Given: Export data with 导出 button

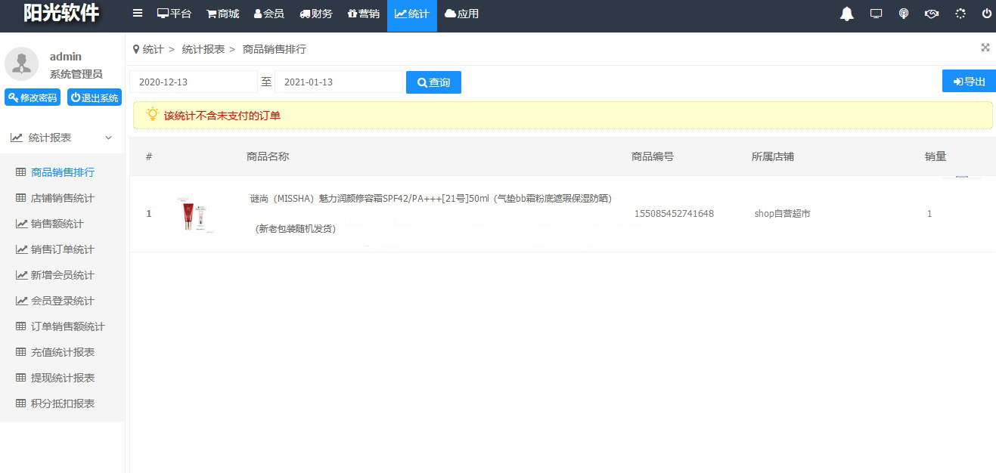Looking at the screenshot, I should point(969,82).
